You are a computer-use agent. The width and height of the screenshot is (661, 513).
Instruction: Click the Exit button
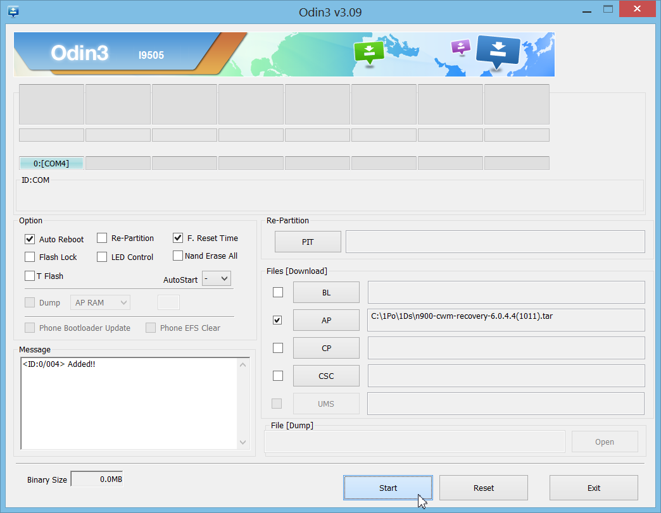point(593,488)
